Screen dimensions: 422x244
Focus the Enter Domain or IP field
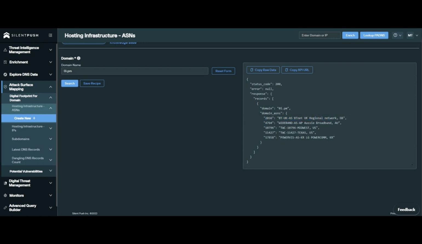click(320, 35)
